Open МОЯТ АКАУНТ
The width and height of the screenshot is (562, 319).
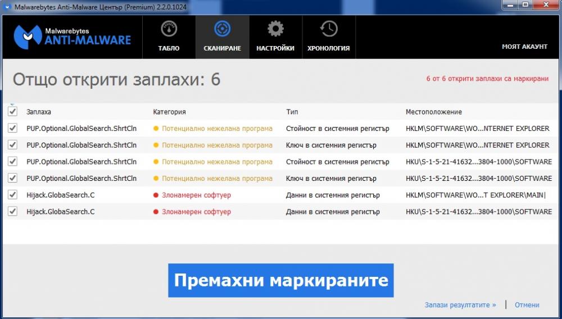coord(524,47)
